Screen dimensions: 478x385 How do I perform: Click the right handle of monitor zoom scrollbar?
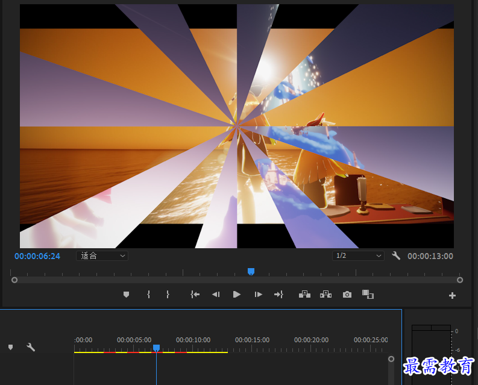tap(460, 280)
